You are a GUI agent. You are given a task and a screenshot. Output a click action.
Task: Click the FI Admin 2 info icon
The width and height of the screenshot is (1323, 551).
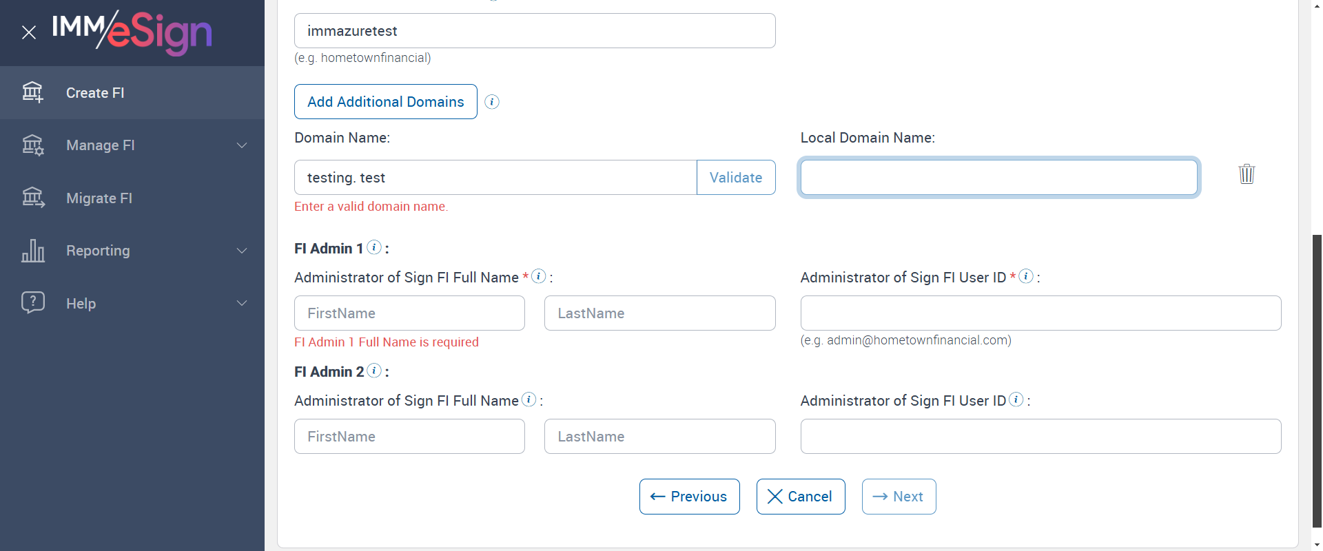click(374, 371)
